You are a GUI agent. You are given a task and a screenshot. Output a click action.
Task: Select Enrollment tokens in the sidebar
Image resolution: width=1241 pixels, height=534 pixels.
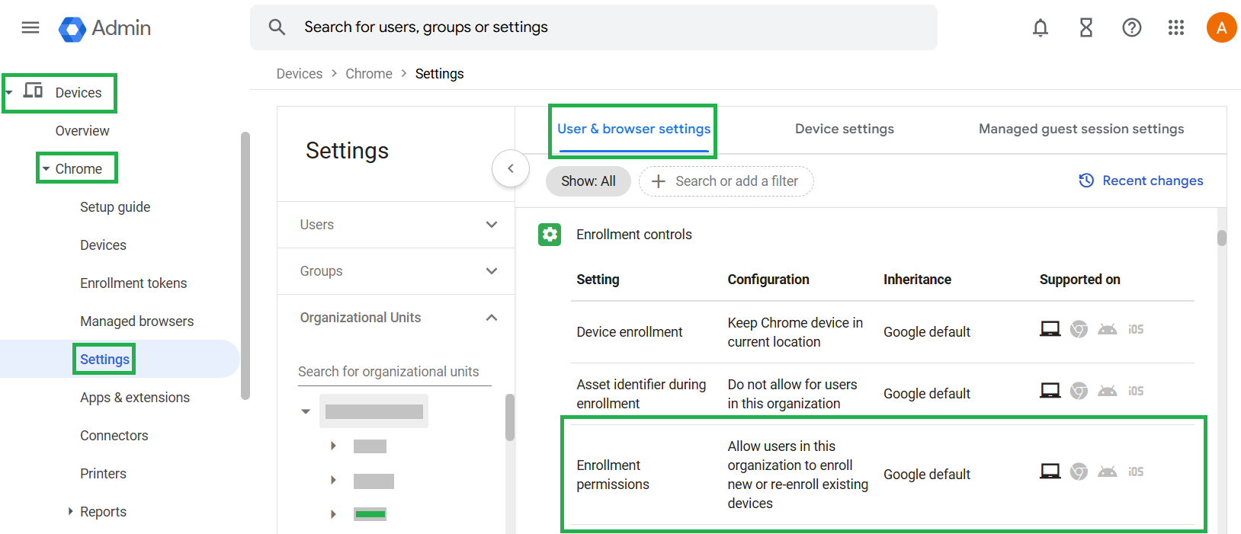coord(133,283)
